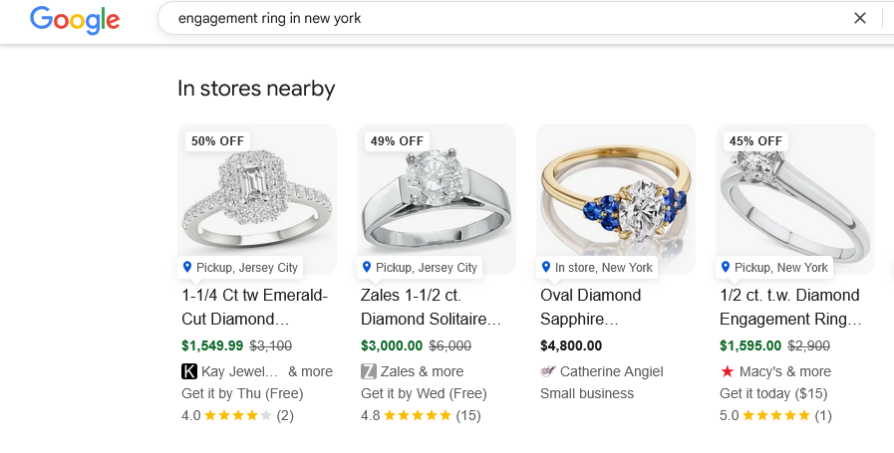
Task: Click the Zales store logo icon
Action: pos(369,371)
